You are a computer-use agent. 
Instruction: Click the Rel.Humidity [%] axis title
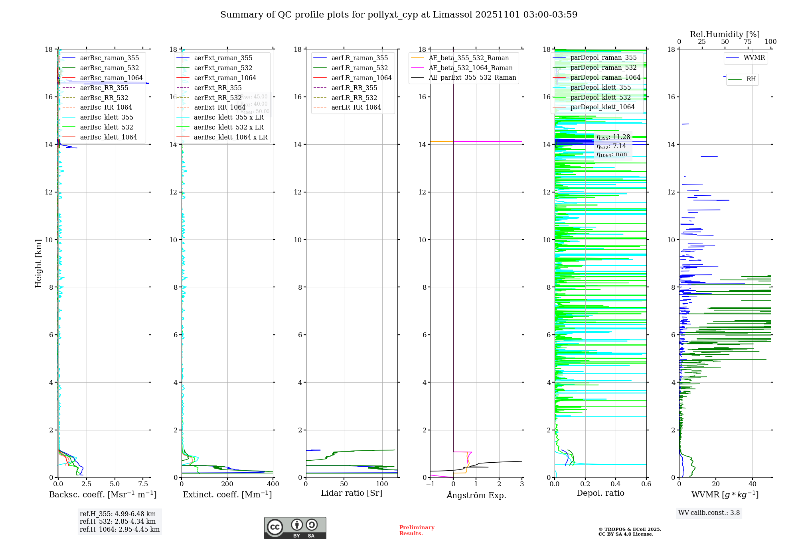click(x=725, y=34)
